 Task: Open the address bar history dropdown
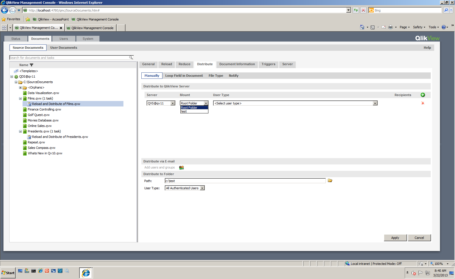point(348,10)
